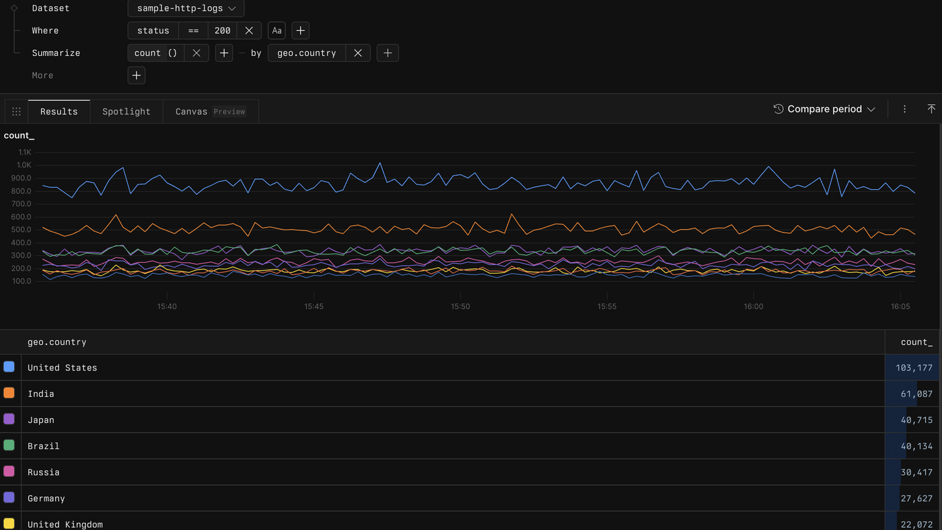Change the == operator in filter

[x=193, y=30]
